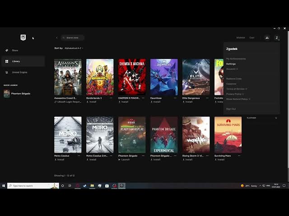
Task: Open Terms of Service link
Action: point(237,89)
